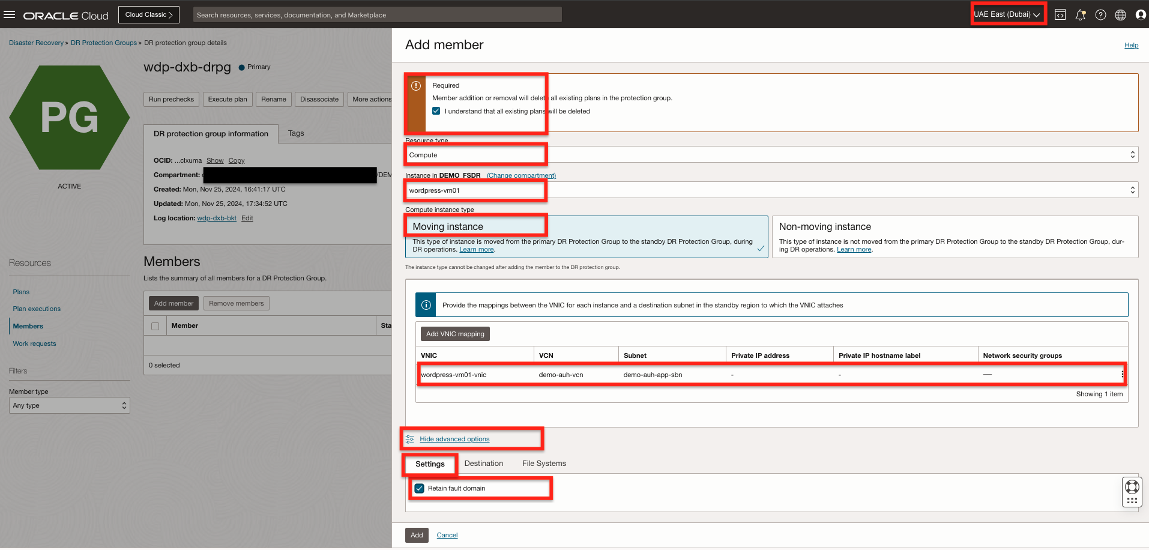Open the notifications bell
Viewport: 1149px width, 550px height.
[1081, 15]
